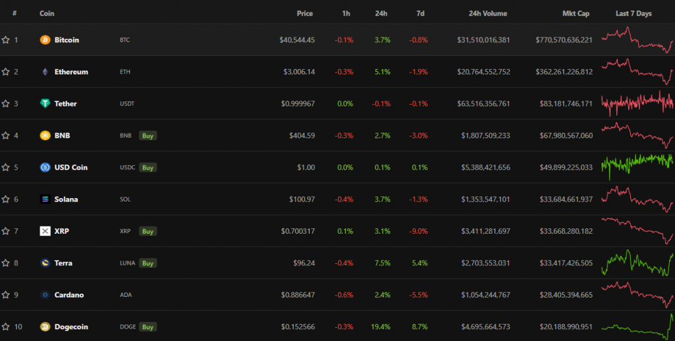Image resolution: width=675 pixels, height=341 pixels.
Task: Toggle the Dogecoin favorite star
Action: coord(5,327)
